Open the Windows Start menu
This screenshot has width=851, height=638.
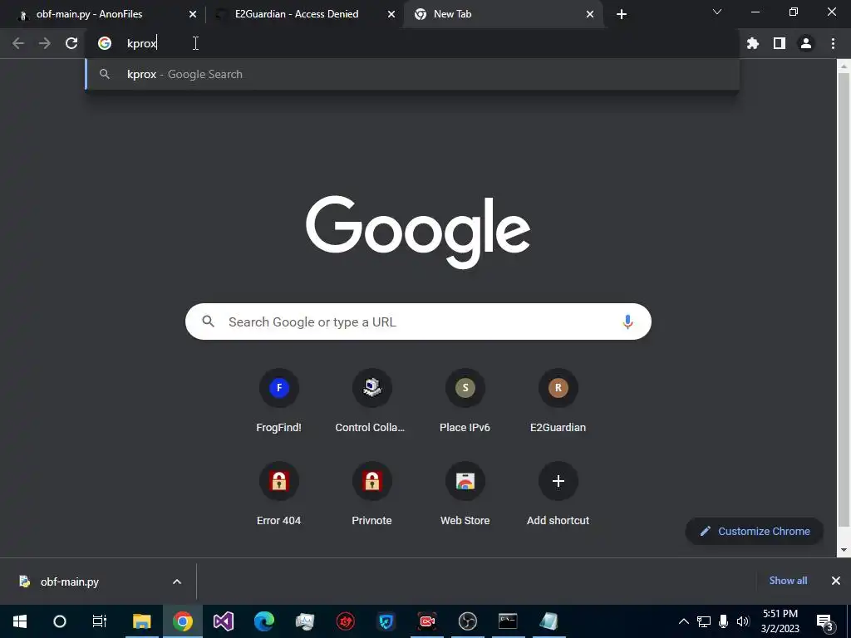tap(20, 621)
